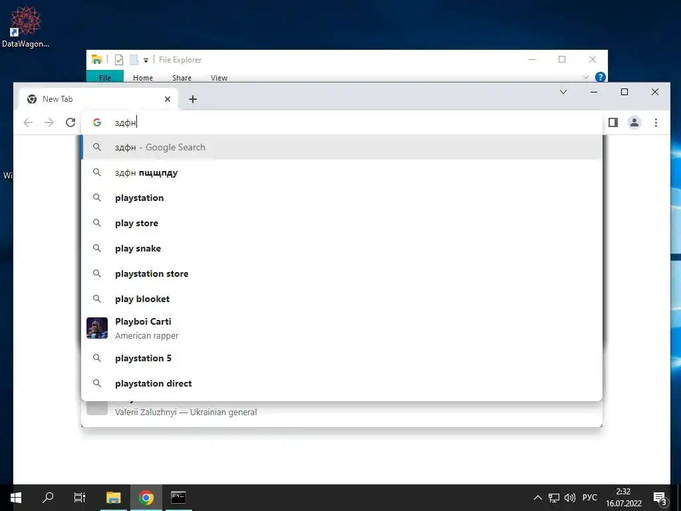Open Chrome tab search chevron

pos(563,92)
